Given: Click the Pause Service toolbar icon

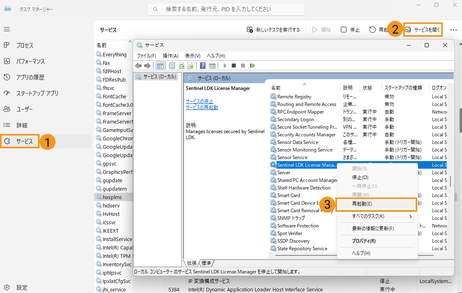Looking at the screenshot, I should [x=243, y=66].
